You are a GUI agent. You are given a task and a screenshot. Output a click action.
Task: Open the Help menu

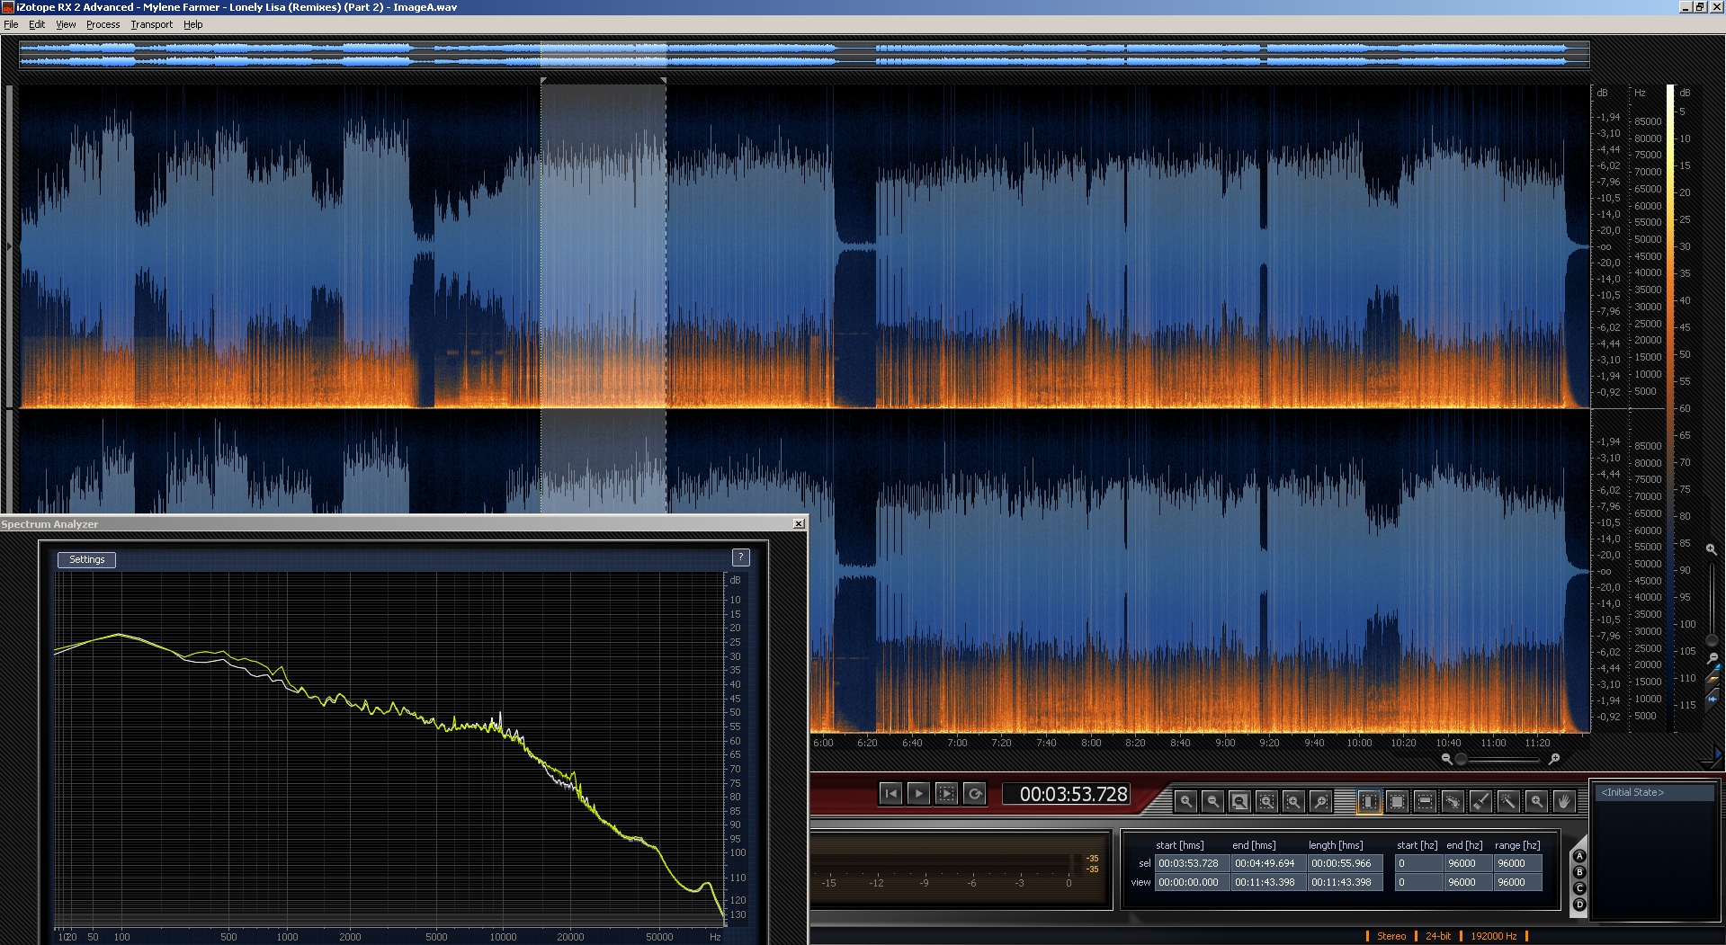[192, 24]
